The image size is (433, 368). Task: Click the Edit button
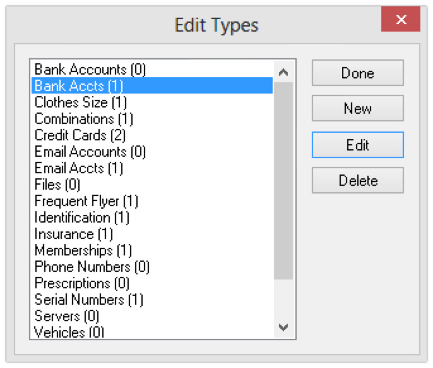[358, 145]
